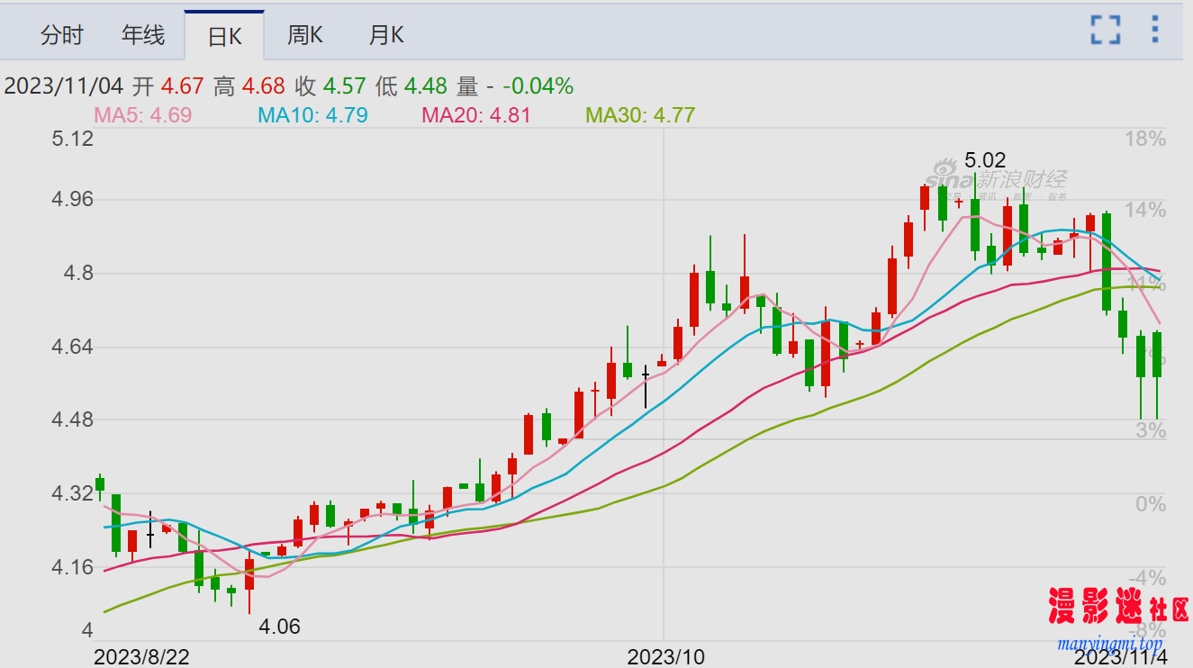Select the 2023/8/22 start date label
Viewport: 1193px width, 668px height.
(x=141, y=657)
